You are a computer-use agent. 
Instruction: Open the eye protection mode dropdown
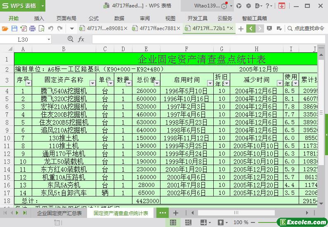227,222
